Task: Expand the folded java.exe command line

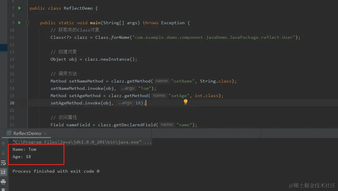Action: [82, 142]
